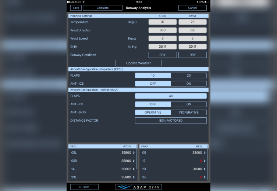Edit KRDU wind direction field
The width and height of the screenshot is (277, 191).
(x=162, y=30)
